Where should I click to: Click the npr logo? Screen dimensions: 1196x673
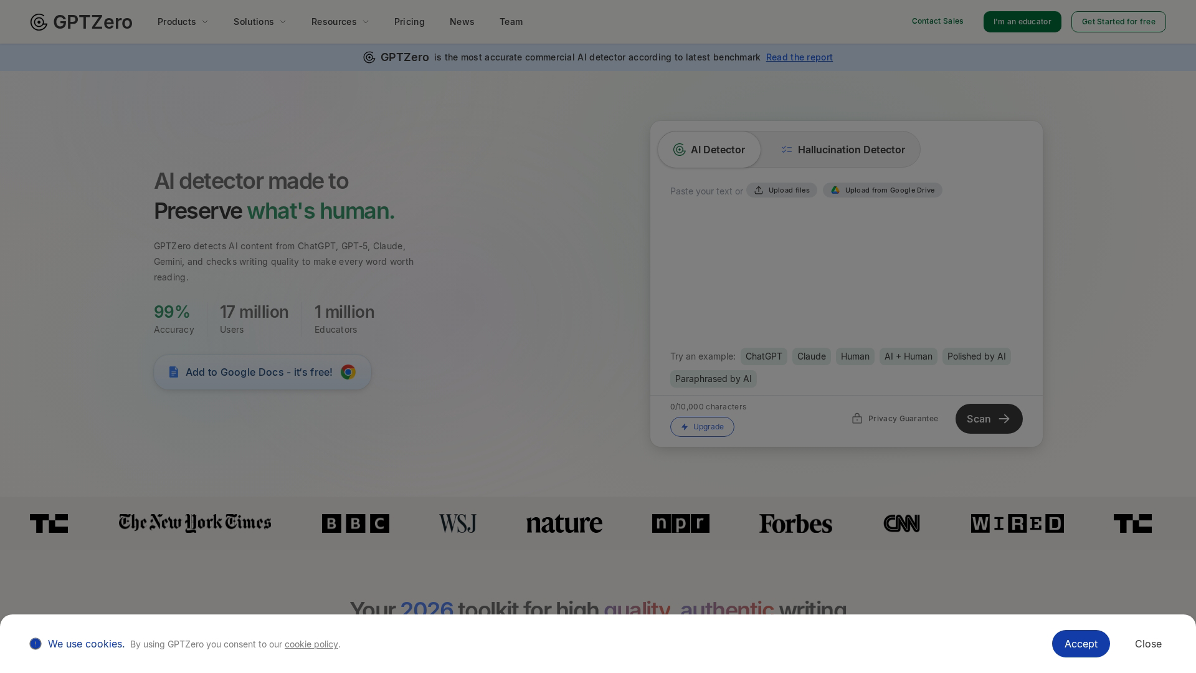[x=681, y=523]
